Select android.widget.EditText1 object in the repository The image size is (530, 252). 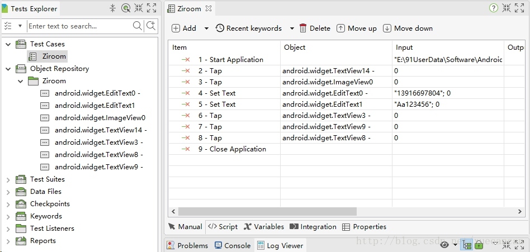94,106
